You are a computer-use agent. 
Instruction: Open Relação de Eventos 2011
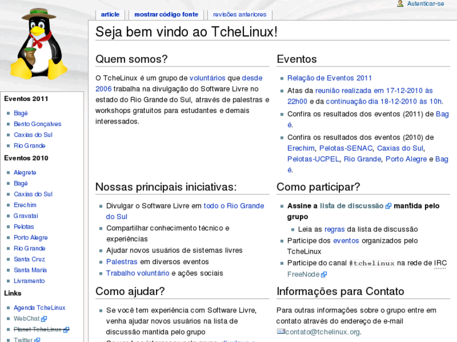pos(329,78)
